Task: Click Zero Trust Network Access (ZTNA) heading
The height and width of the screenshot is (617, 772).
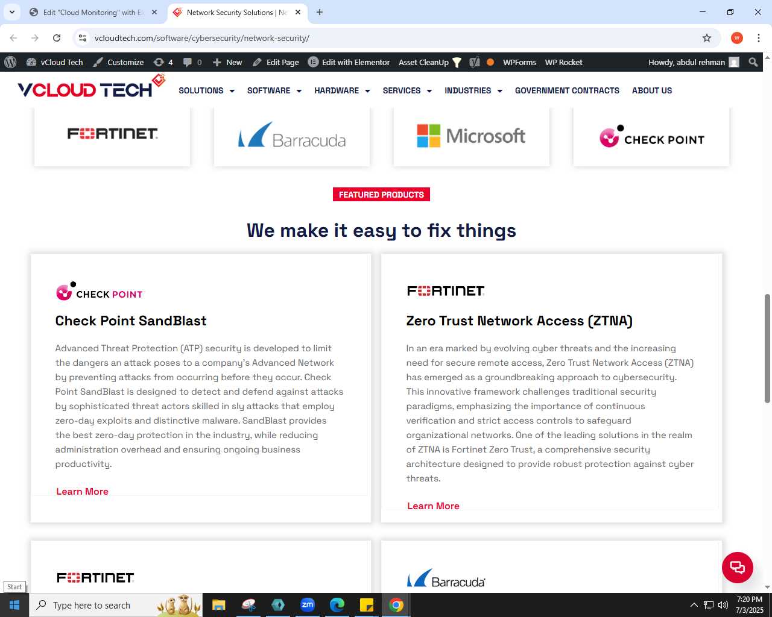Action: click(x=519, y=321)
